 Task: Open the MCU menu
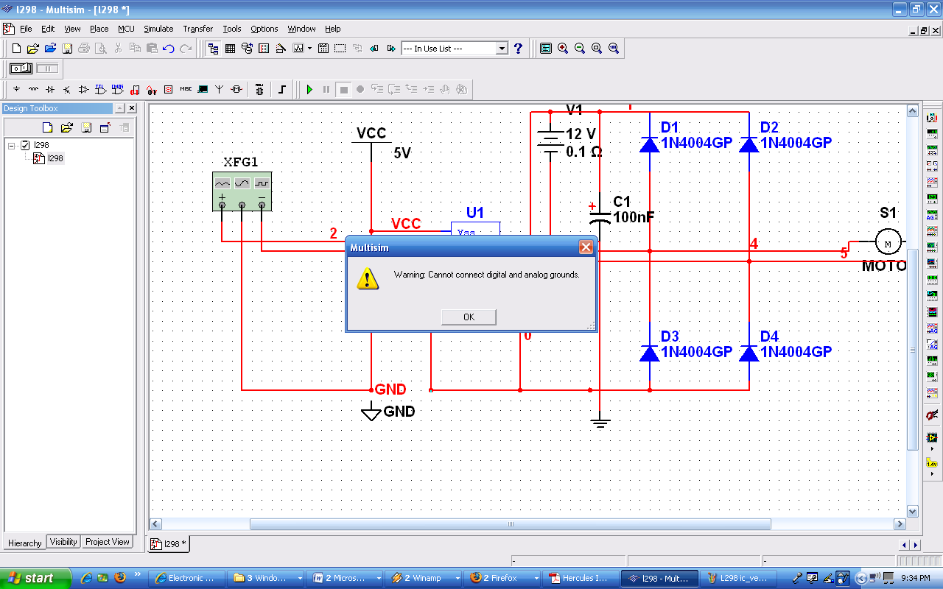tap(126, 29)
